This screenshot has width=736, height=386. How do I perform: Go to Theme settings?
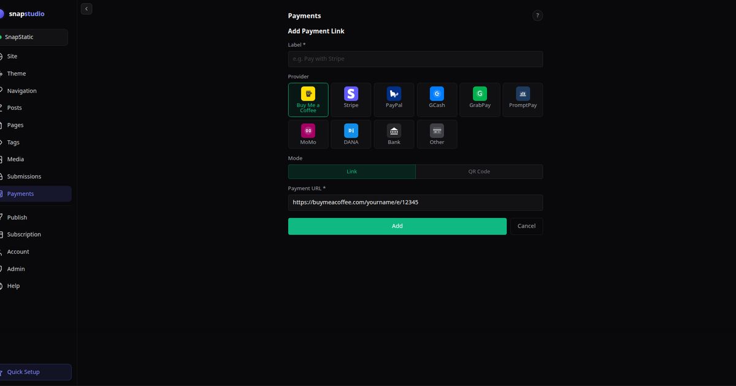pyautogui.click(x=36, y=74)
